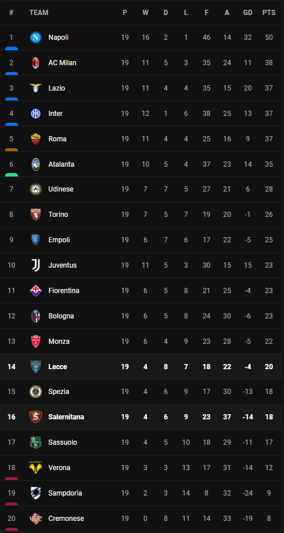The image size is (284, 533).
Task: Click the TEAM column header
Action: 39,13
